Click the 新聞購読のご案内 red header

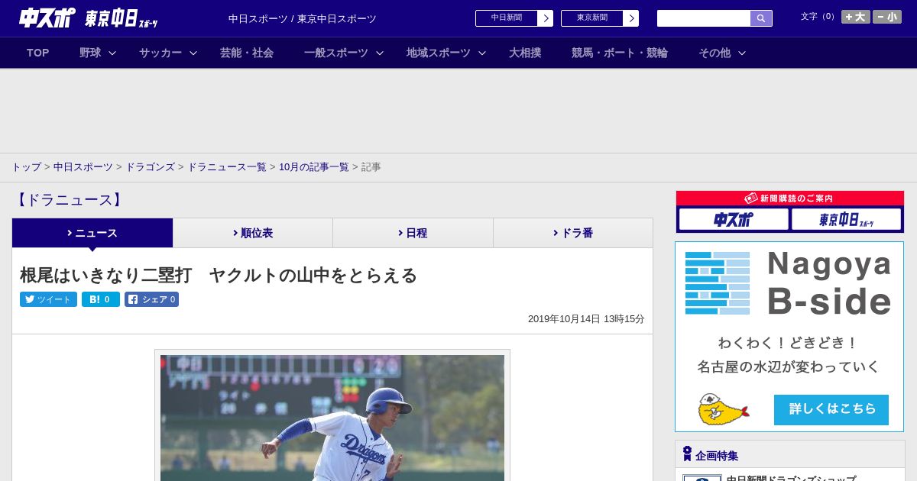tap(790, 199)
